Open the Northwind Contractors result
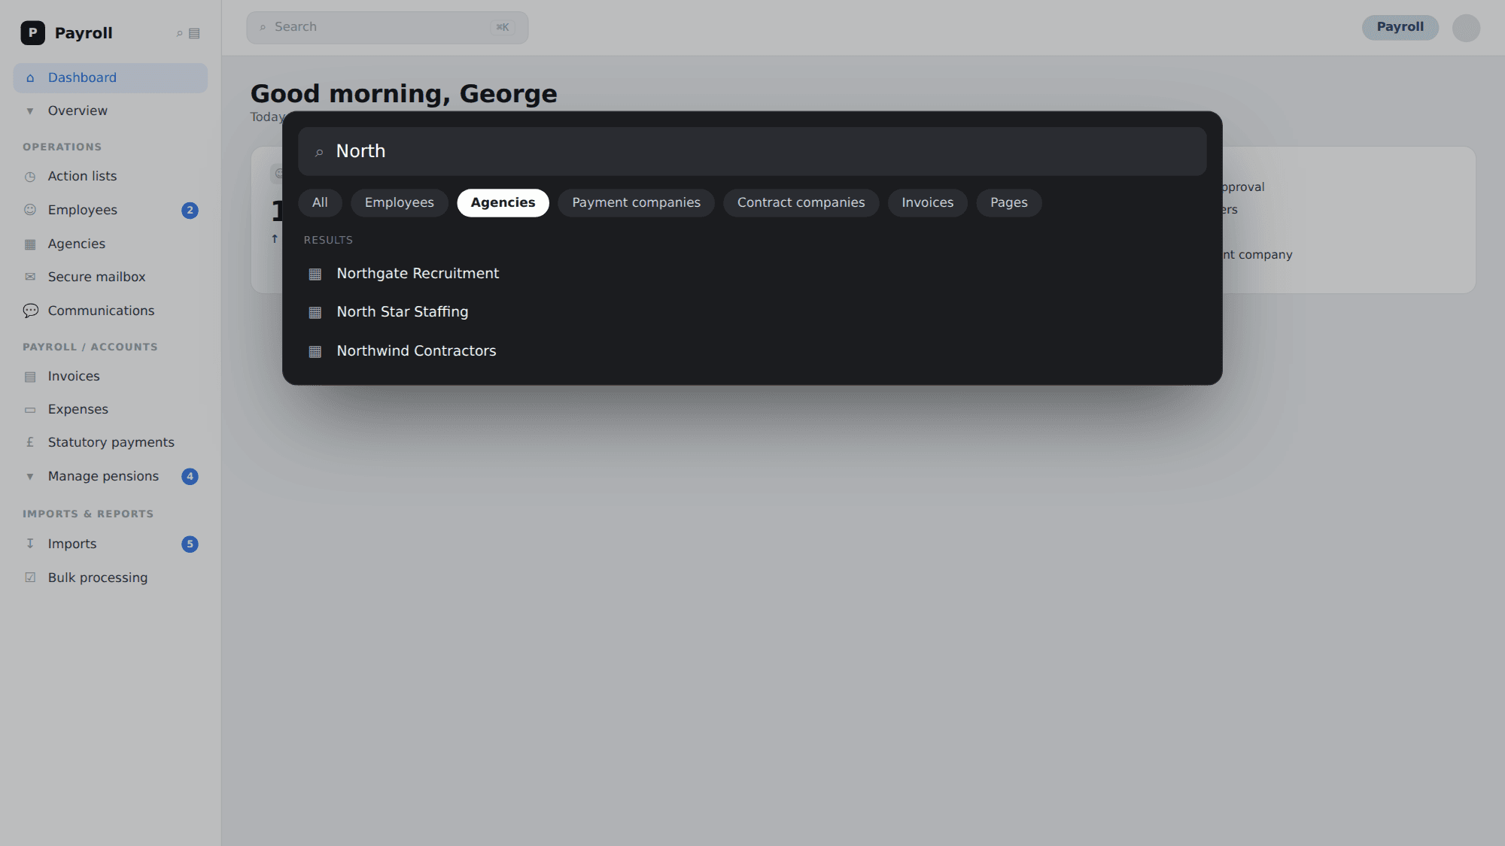1505x846 pixels. [752, 351]
